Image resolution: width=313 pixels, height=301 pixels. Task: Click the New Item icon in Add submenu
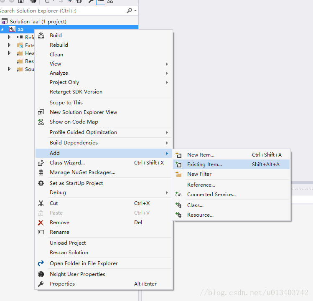tap(178, 155)
